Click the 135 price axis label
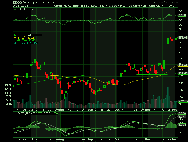This screenshot has height=142, width=188. [x=181, y=59]
